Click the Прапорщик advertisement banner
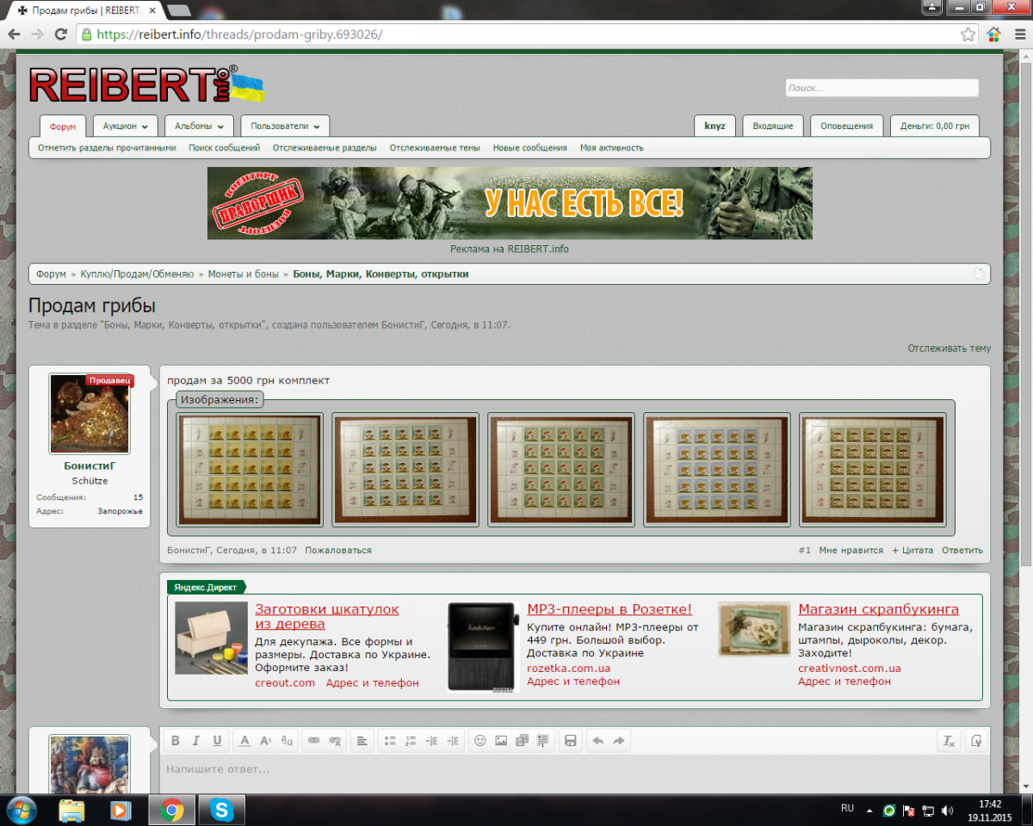The height and width of the screenshot is (826, 1033). [510, 203]
